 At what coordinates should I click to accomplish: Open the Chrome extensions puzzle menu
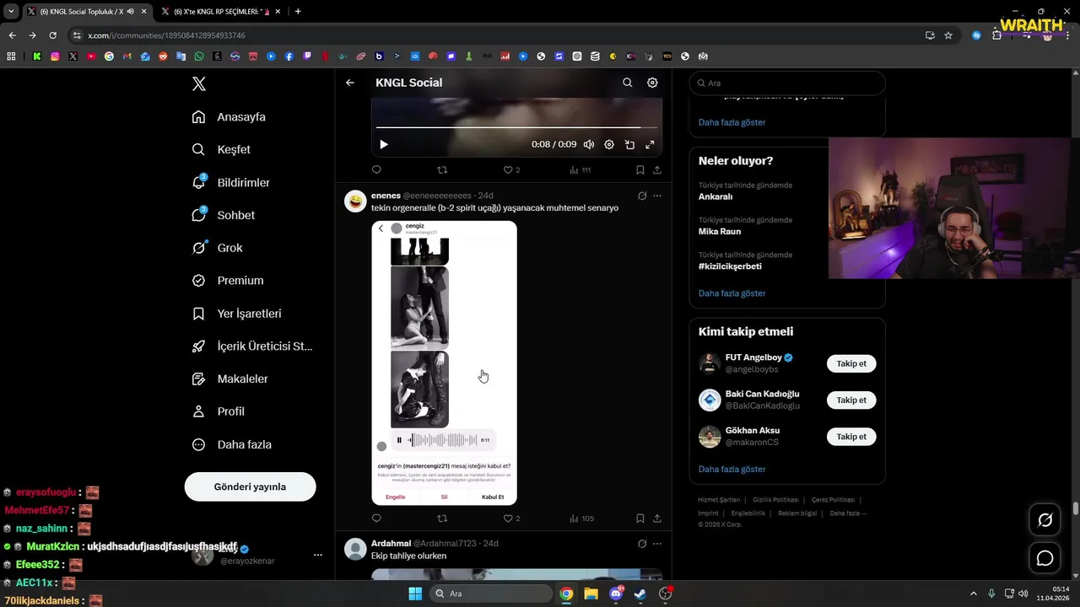coord(996,35)
